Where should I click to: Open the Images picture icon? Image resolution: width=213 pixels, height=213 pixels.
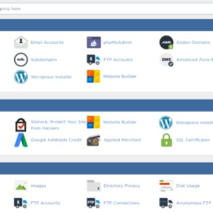[x=21, y=186]
